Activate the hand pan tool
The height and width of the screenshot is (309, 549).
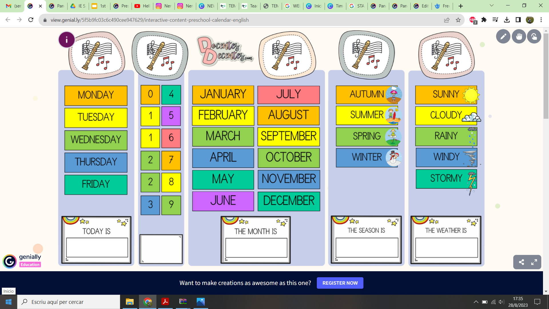click(x=519, y=36)
